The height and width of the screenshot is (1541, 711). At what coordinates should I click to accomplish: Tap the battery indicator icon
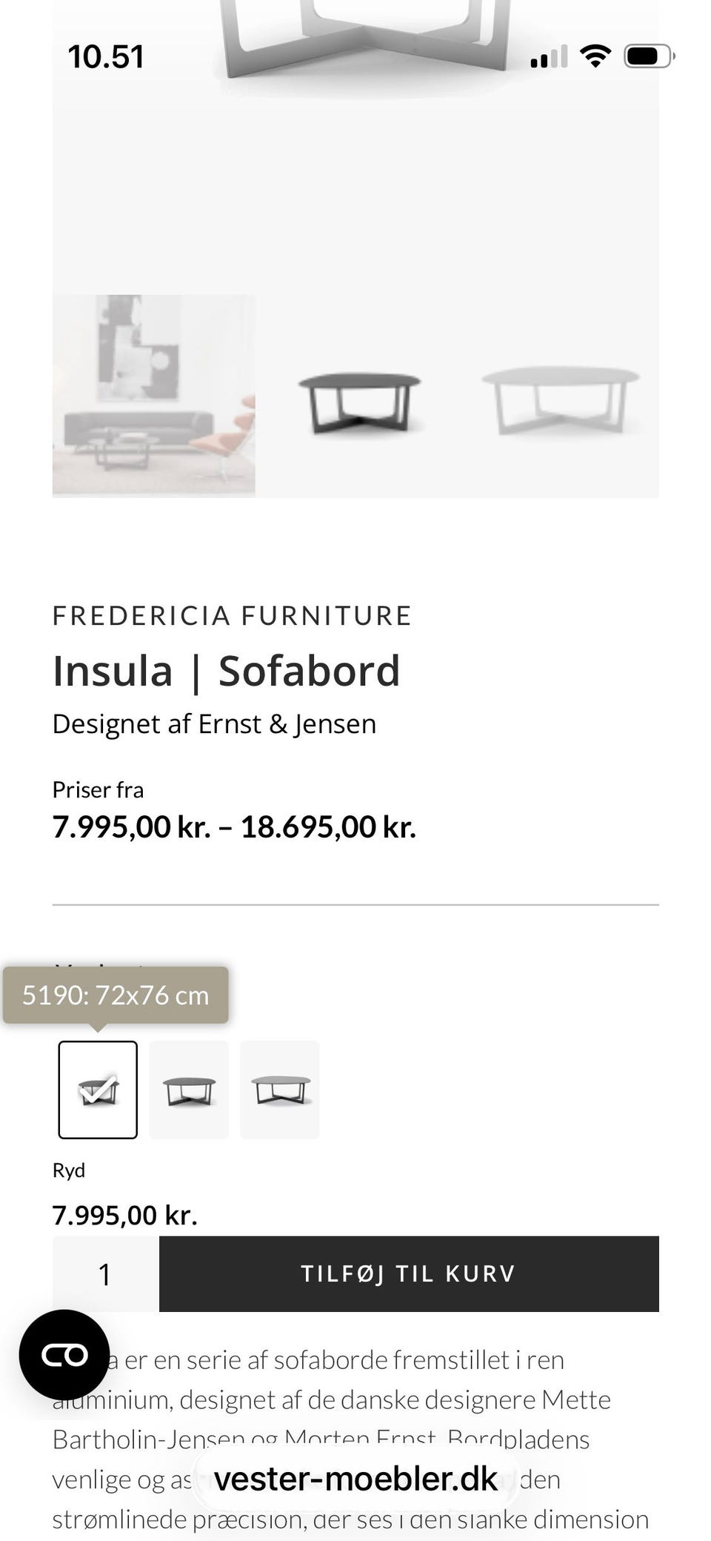649,56
